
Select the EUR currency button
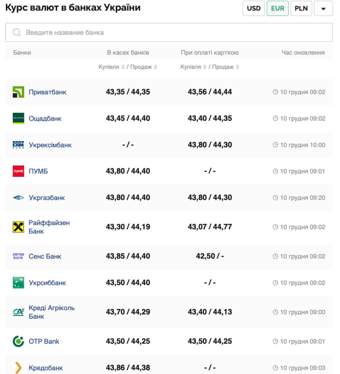tap(278, 9)
